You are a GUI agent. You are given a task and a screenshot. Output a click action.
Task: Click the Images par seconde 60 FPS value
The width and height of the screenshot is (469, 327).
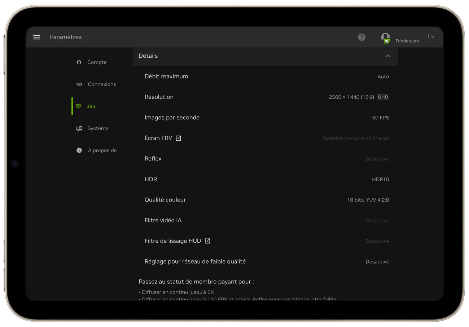[380, 118]
